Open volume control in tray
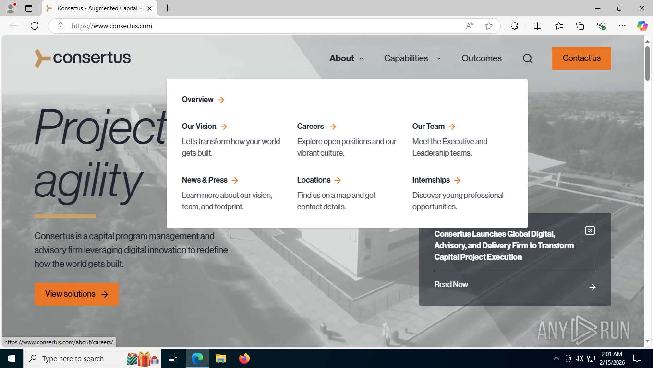653x368 pixels. pos(580,358)
